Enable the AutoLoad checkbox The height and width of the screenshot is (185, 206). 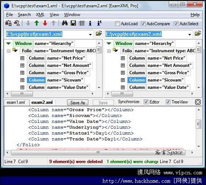coord(117,24)
